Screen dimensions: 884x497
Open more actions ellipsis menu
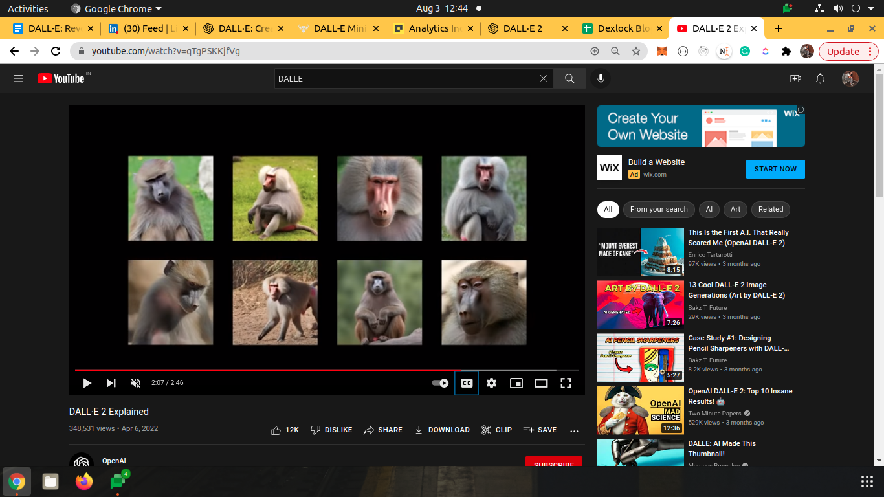point(574,430)
